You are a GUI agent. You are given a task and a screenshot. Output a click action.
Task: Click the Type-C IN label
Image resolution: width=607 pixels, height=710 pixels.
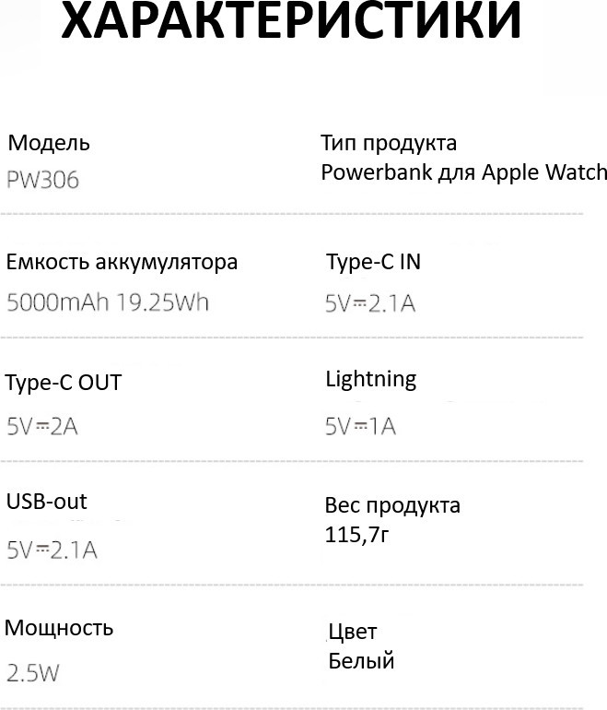(x=373, y=262)
